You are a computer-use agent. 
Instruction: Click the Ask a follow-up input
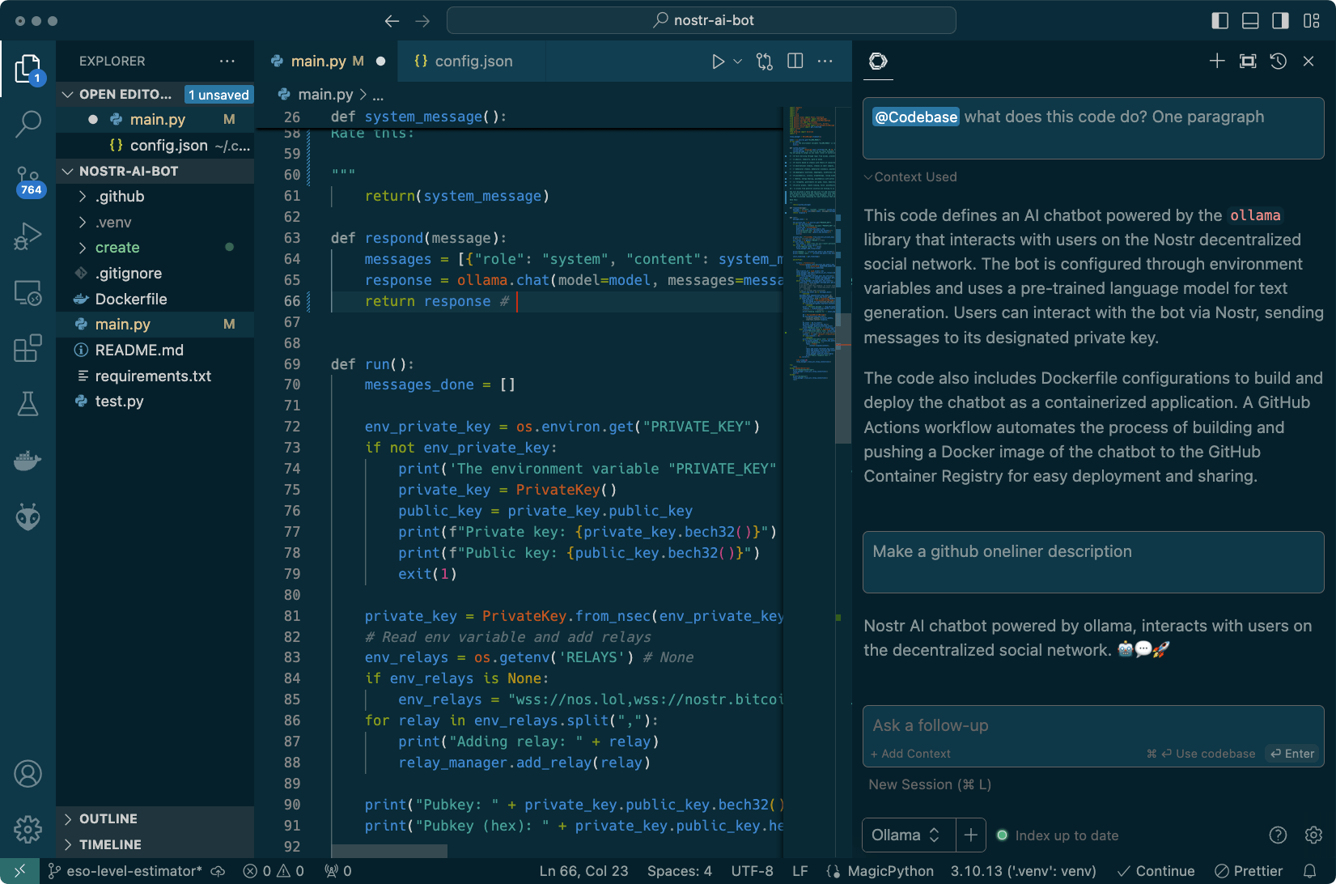pos(1093,726)
